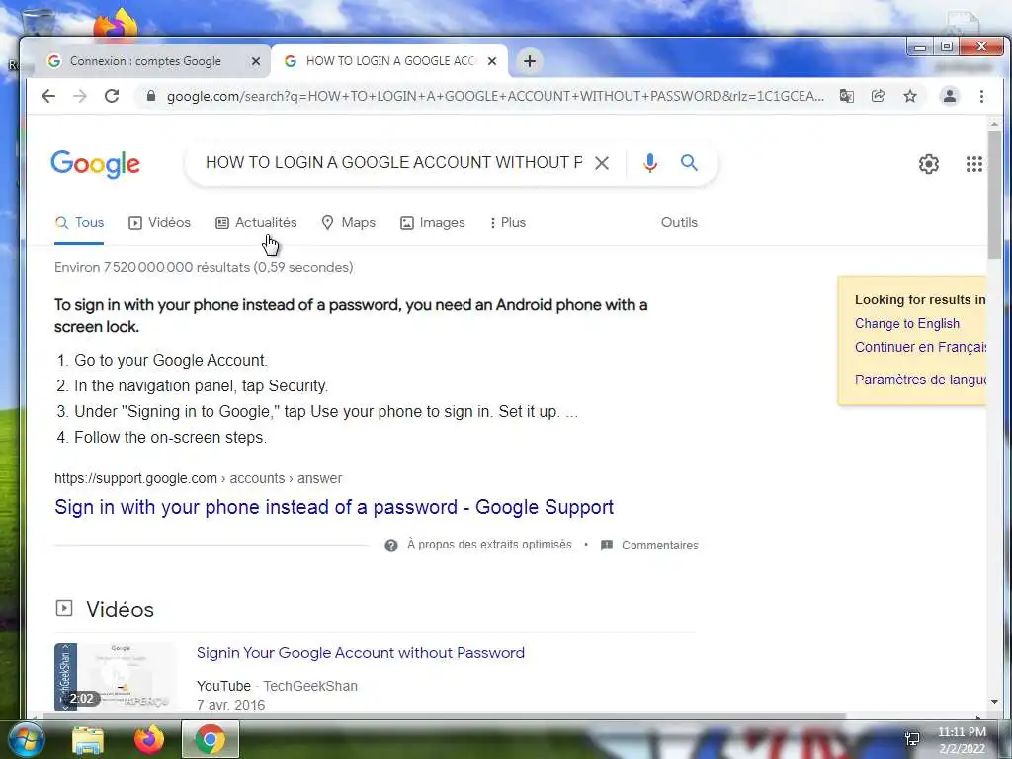Click the padlock site info icon

[151, 96]
